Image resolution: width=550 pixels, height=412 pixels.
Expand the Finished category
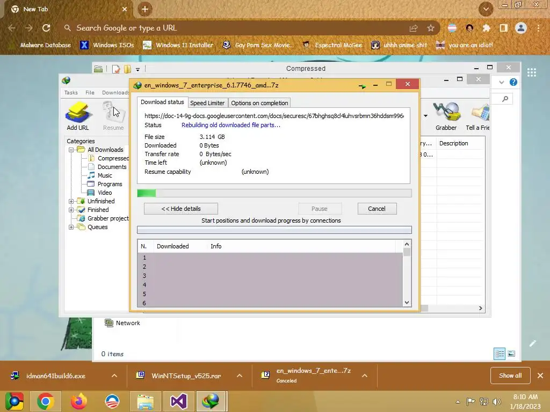pos(71,210)
